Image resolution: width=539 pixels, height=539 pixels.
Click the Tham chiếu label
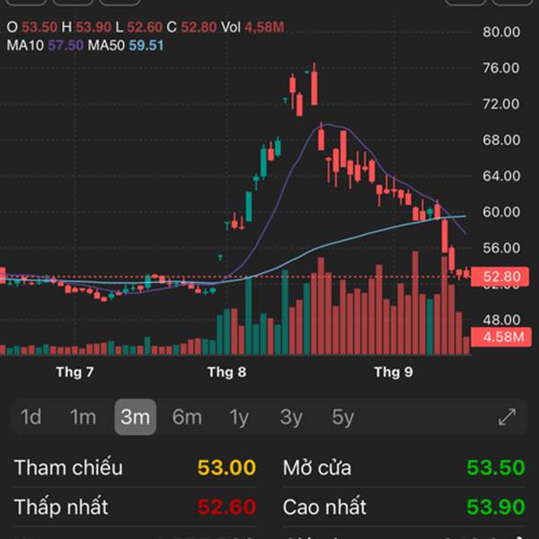point(68,467)
